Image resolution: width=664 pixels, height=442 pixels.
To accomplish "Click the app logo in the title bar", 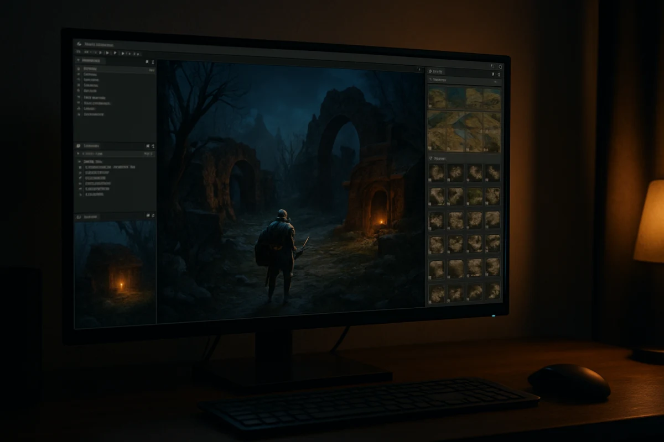I will pos(79,43).
